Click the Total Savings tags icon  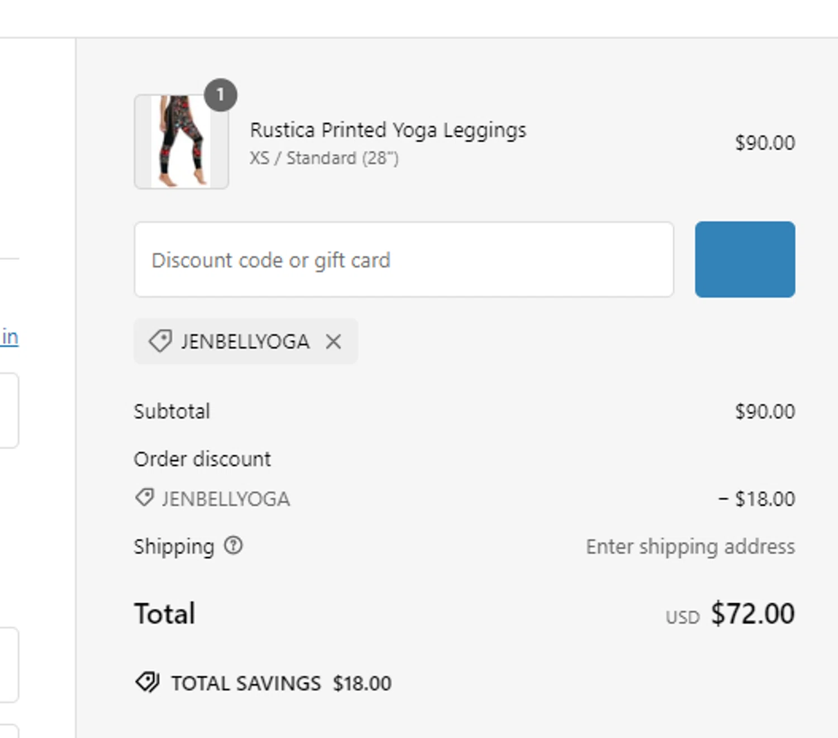pos(147,682)
